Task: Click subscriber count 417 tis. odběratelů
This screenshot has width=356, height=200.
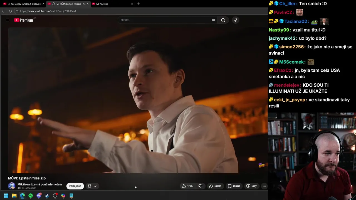Action: click(x=27, y=188)
